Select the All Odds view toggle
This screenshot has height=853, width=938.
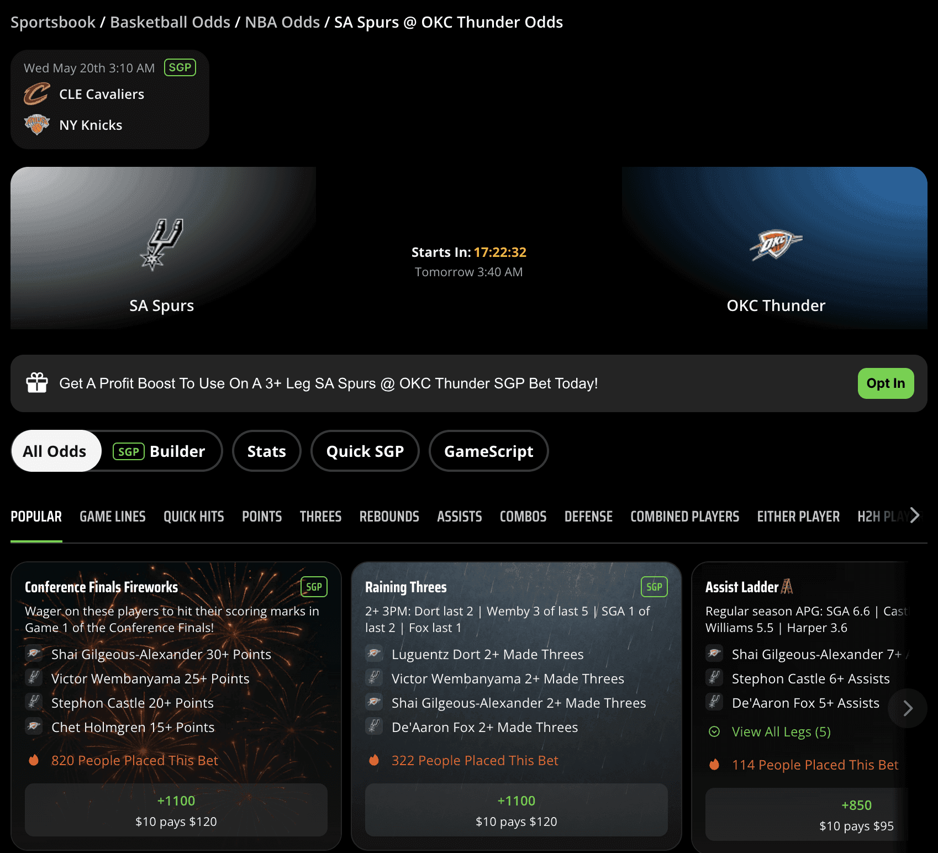pos(56,451)
